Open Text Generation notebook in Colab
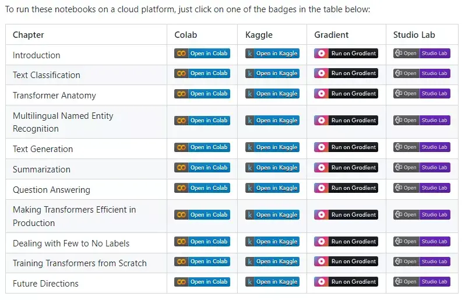The height and width of the screenshot is (300, 465). tap(202, 147)
